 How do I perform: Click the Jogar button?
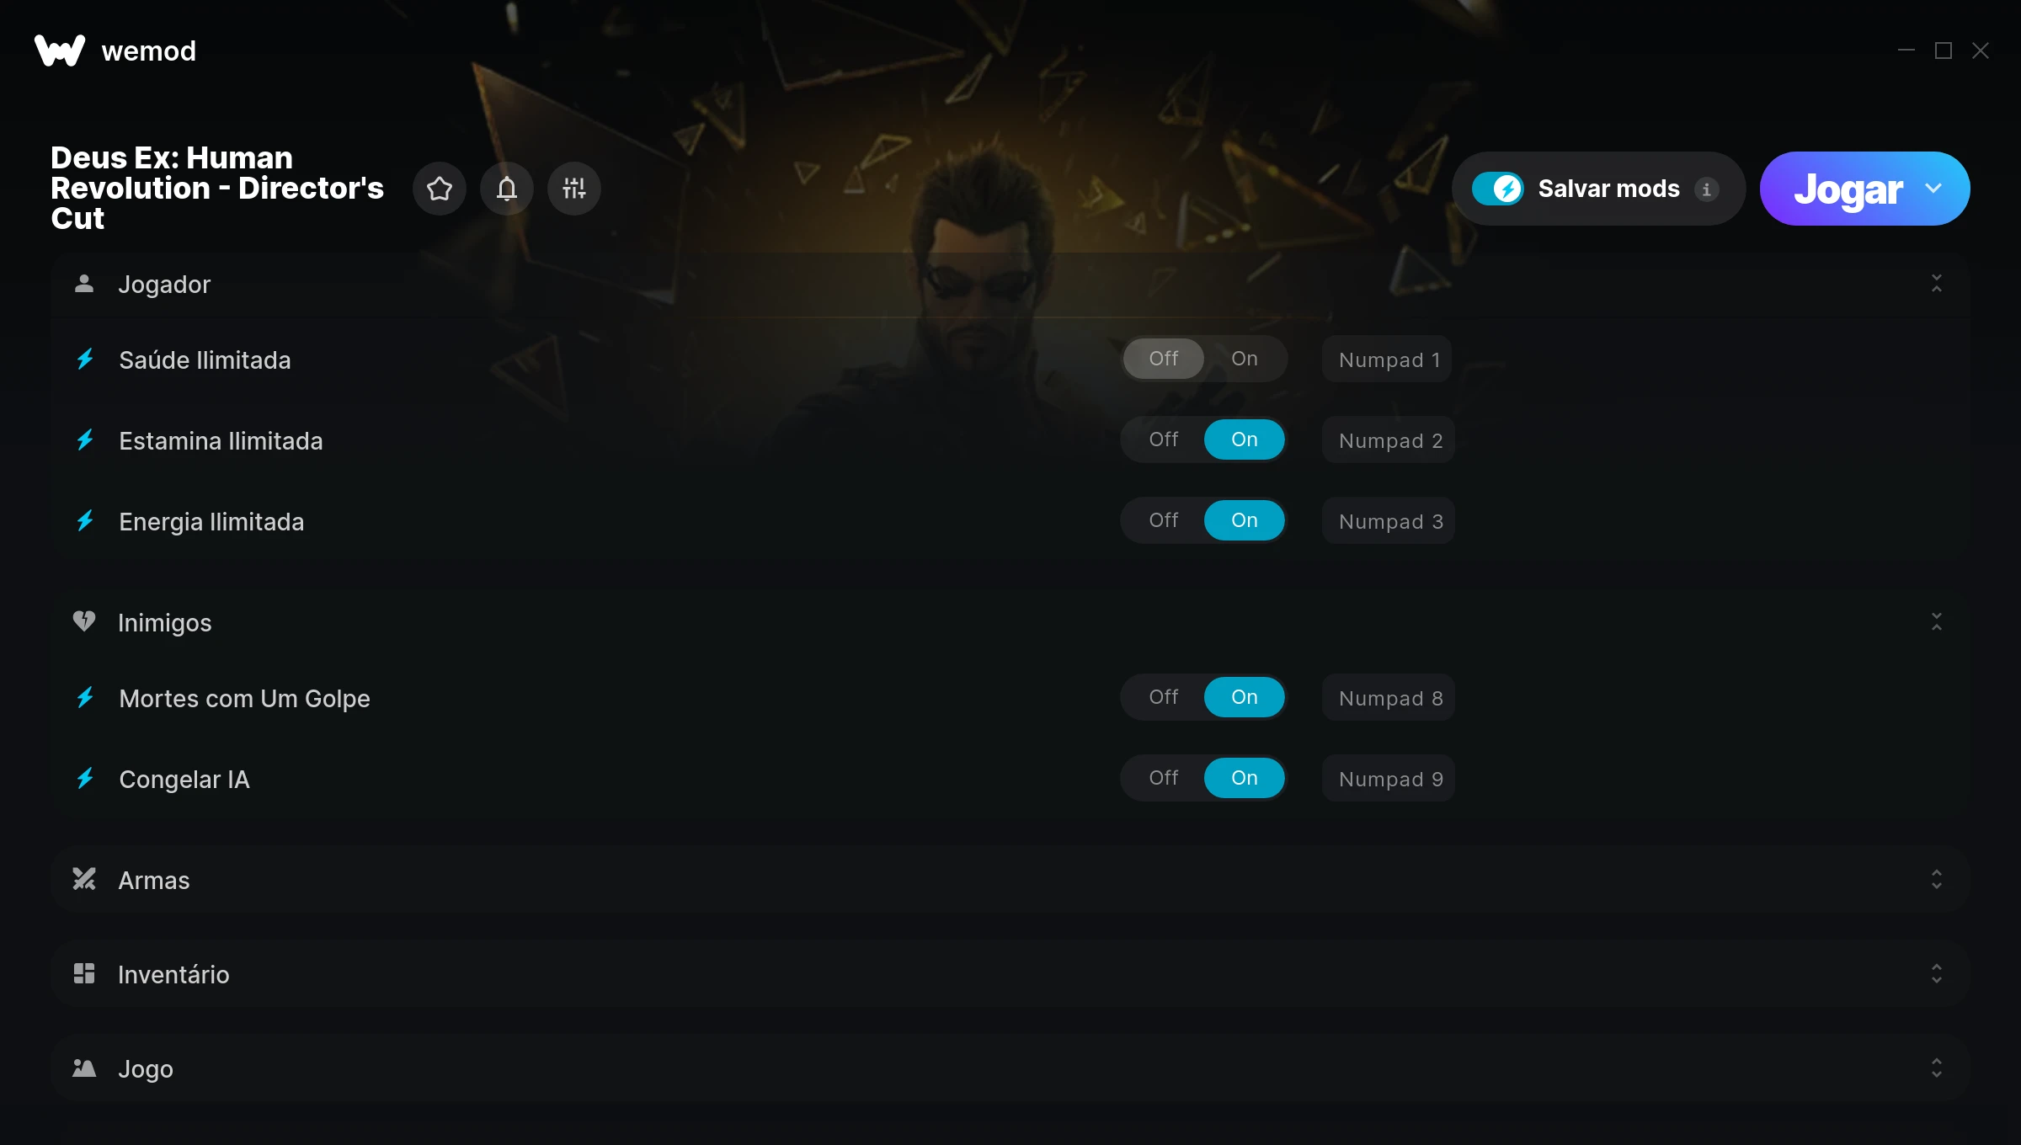(x=1848, y=189)
